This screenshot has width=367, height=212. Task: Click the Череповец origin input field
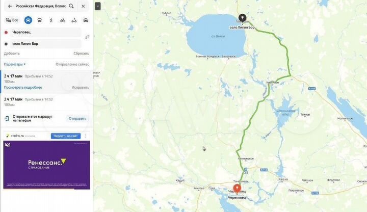(x=46, y=32)
